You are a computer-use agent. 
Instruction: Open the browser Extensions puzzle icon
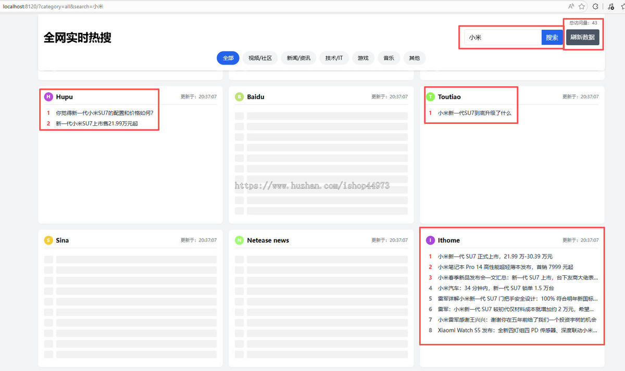595,6
